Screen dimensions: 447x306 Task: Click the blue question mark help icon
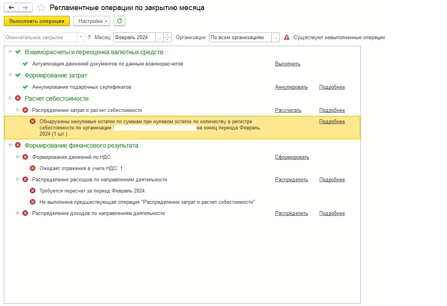pos(89,38)
